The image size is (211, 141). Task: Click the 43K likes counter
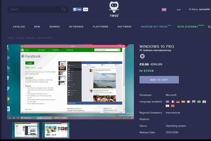pos(85,10)
